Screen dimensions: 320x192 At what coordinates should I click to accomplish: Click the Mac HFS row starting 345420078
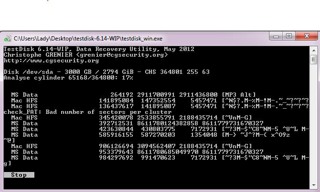tap(131, 118)
